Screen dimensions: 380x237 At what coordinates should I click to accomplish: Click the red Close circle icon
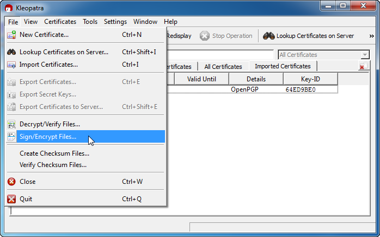[x=11, y=182]
